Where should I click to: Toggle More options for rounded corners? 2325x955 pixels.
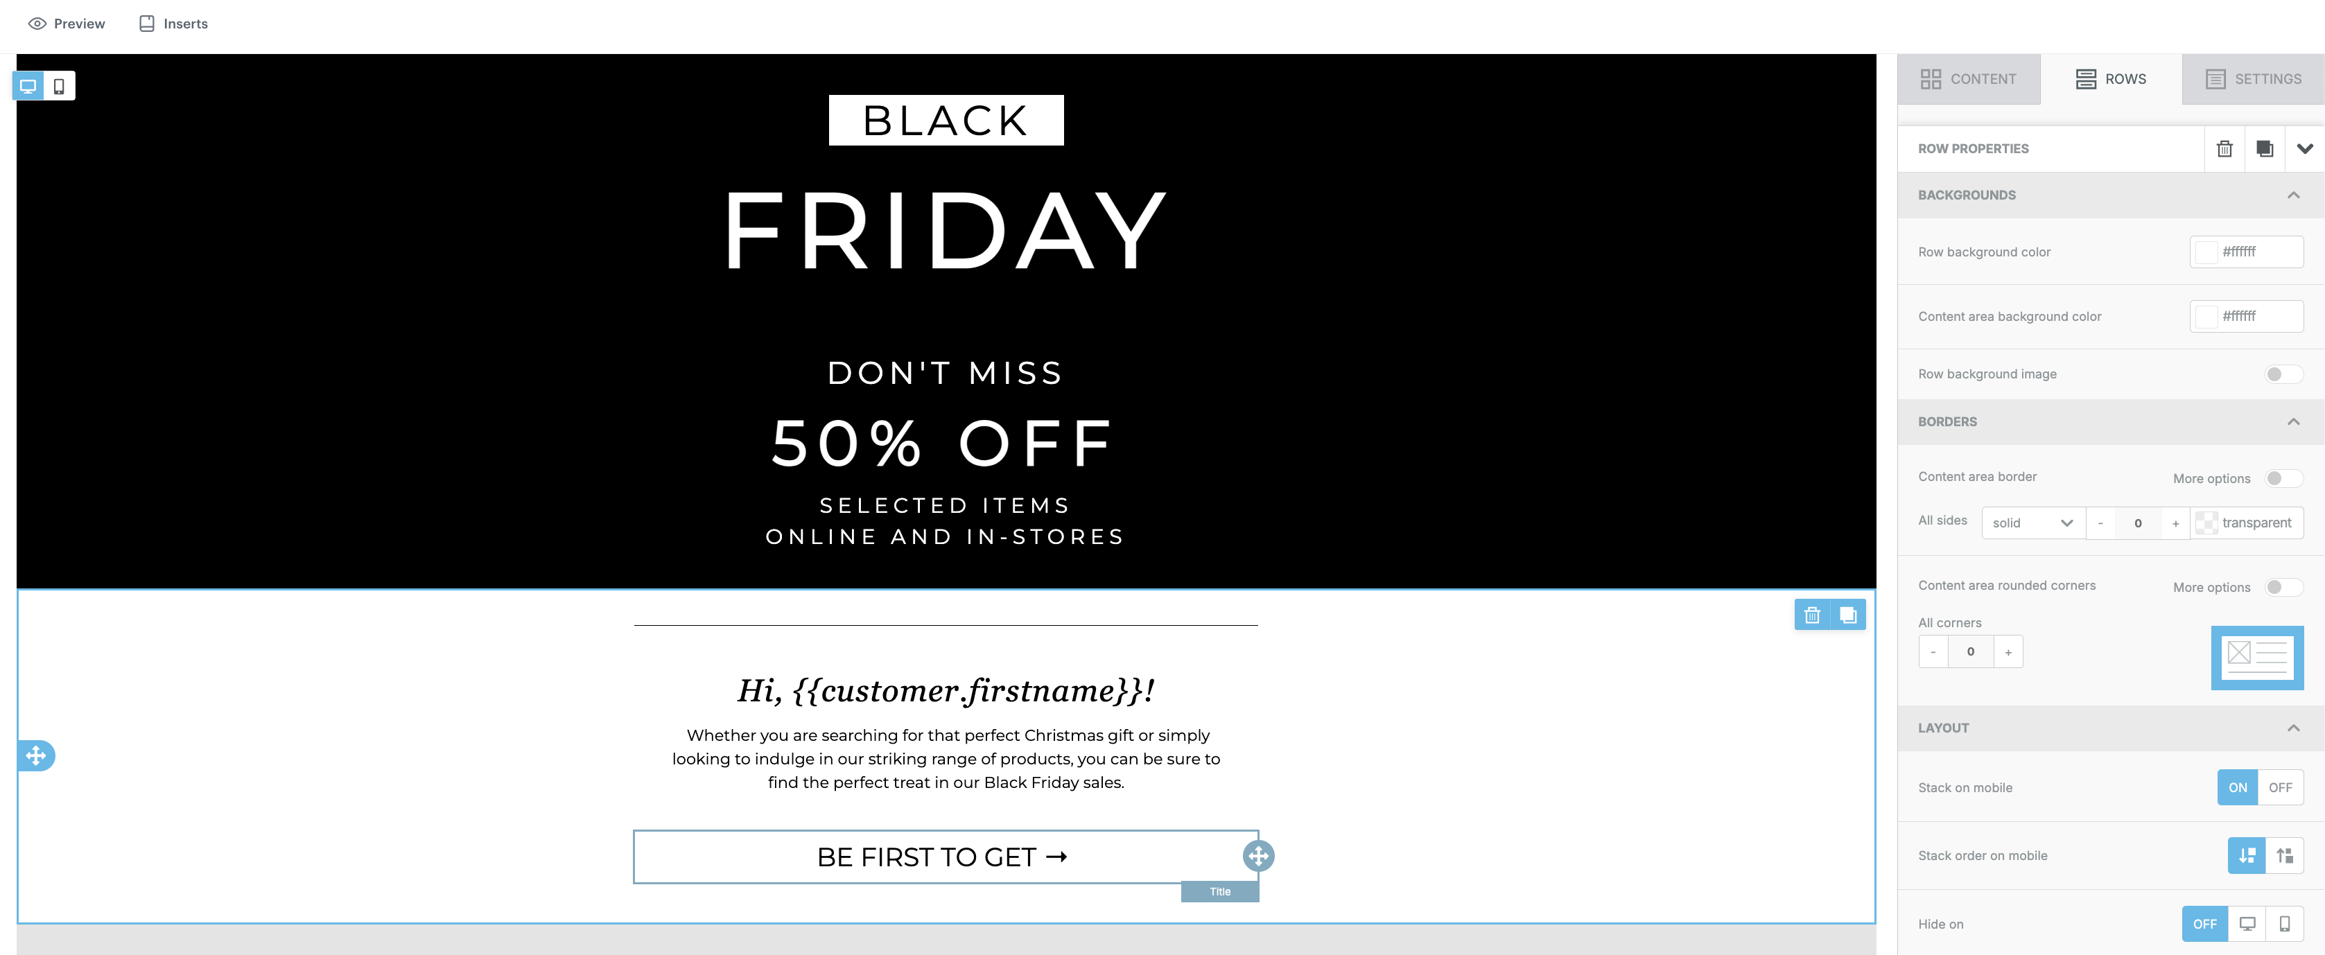pyautogui.click(x=2283, y=588)
